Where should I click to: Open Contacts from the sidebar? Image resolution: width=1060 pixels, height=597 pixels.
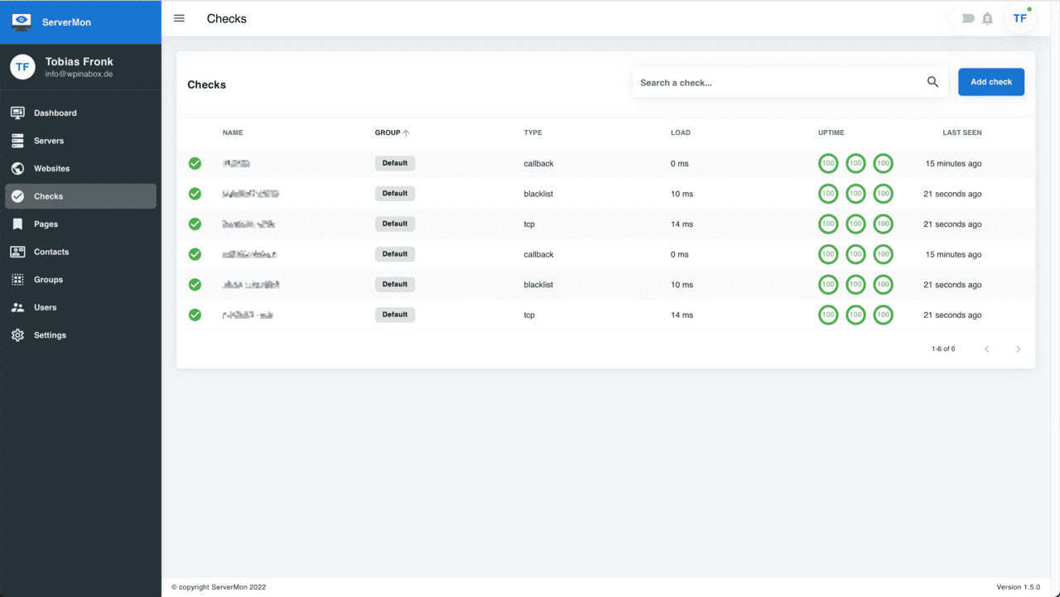[x=50, y=252]
